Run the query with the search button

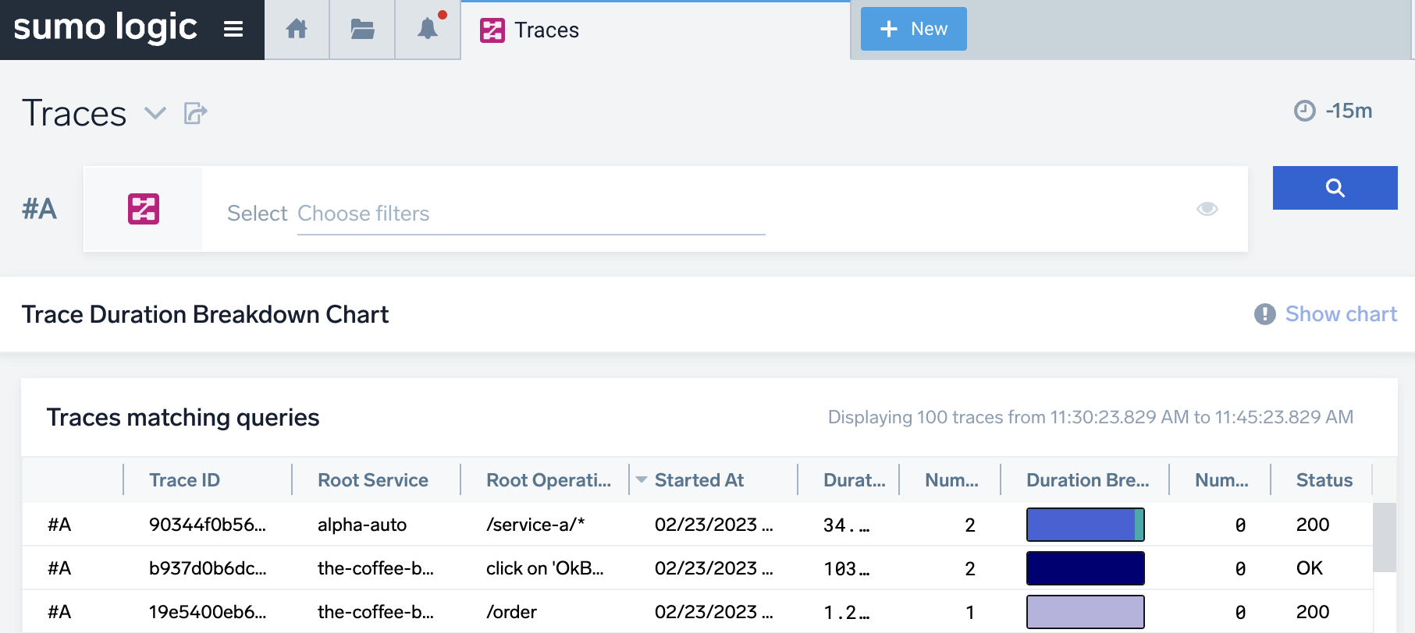1335,188
